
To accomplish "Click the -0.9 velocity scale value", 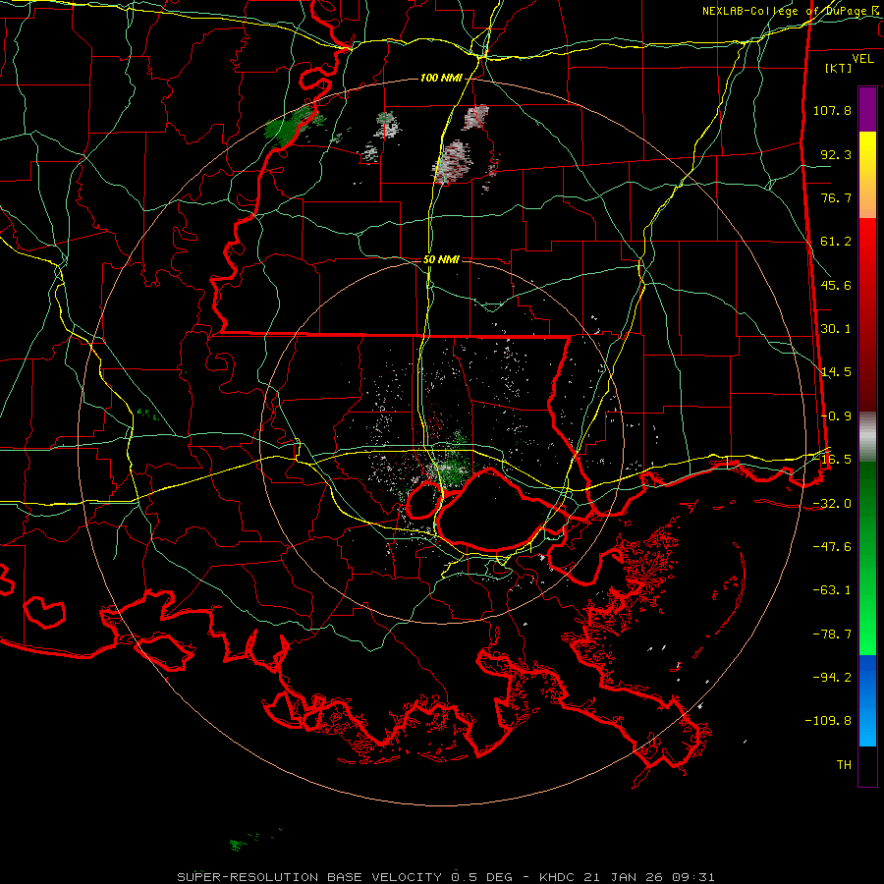I will (836, 416).
